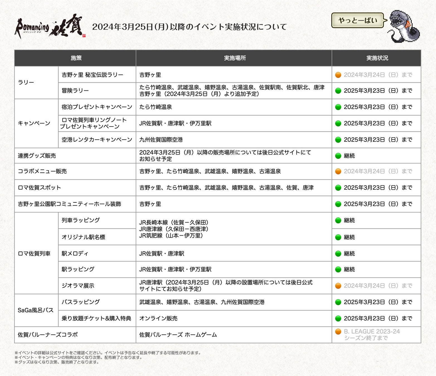Image resolution: width=436 pixels, height=376 pixels.
Task: Click the 実施場所 column header
Action: [234, 58]
